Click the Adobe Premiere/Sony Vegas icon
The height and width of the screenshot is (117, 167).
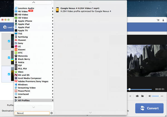(x=16, y=81)
